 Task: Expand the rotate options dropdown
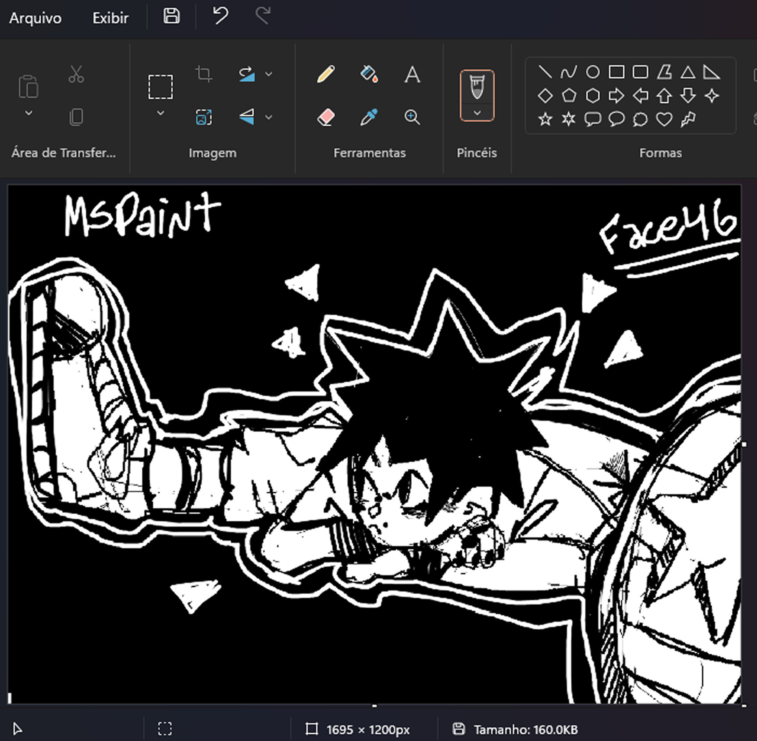[x=270, y=74]
